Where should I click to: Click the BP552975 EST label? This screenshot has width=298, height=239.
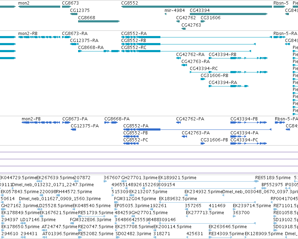tap(272, 185)
